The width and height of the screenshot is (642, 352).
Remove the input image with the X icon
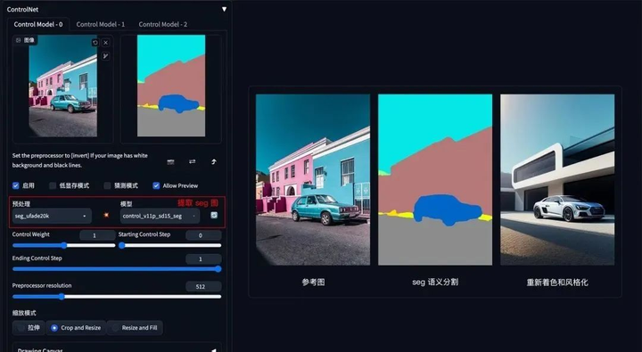[x=105, y=42]
